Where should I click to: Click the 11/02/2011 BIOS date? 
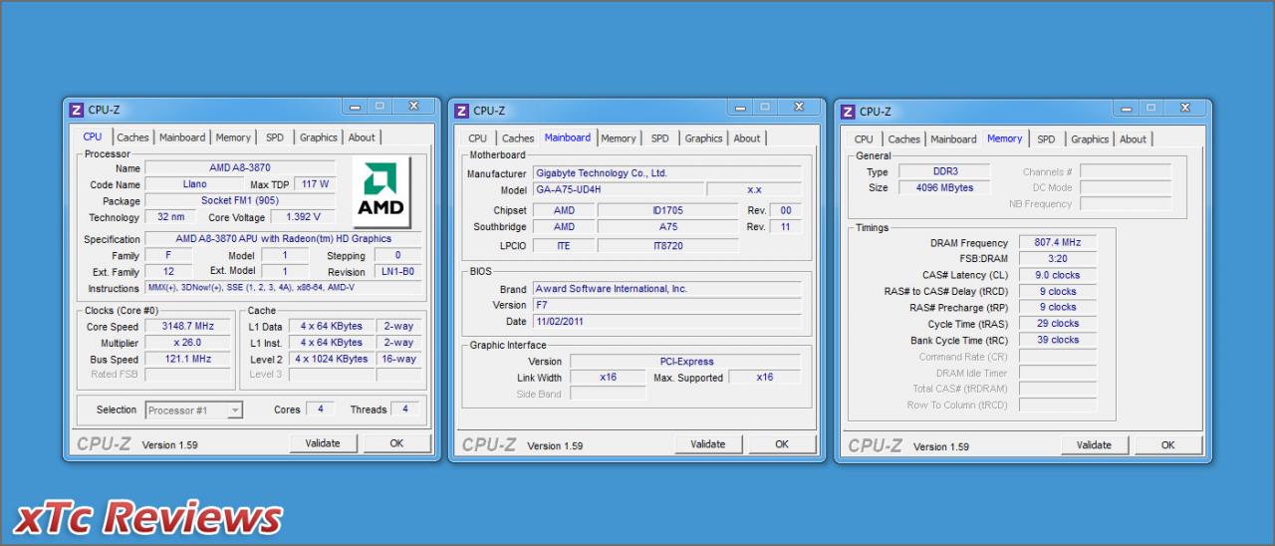click(666, 322)
